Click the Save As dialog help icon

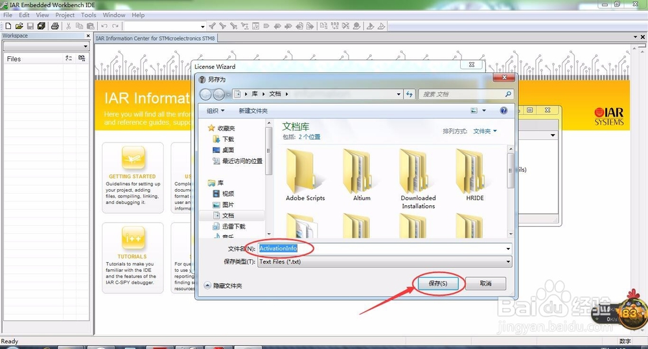click(x=503, y=110)
